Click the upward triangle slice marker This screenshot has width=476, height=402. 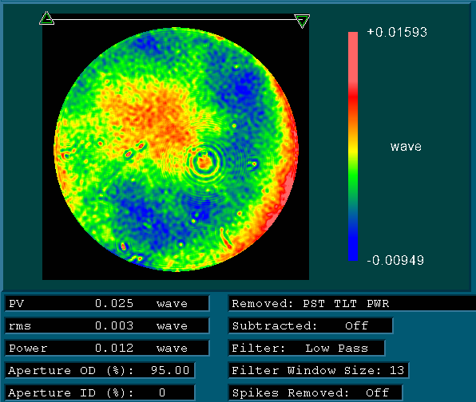pos(46,18)
